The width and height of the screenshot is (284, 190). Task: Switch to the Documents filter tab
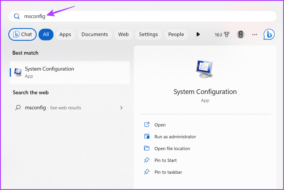95,34
